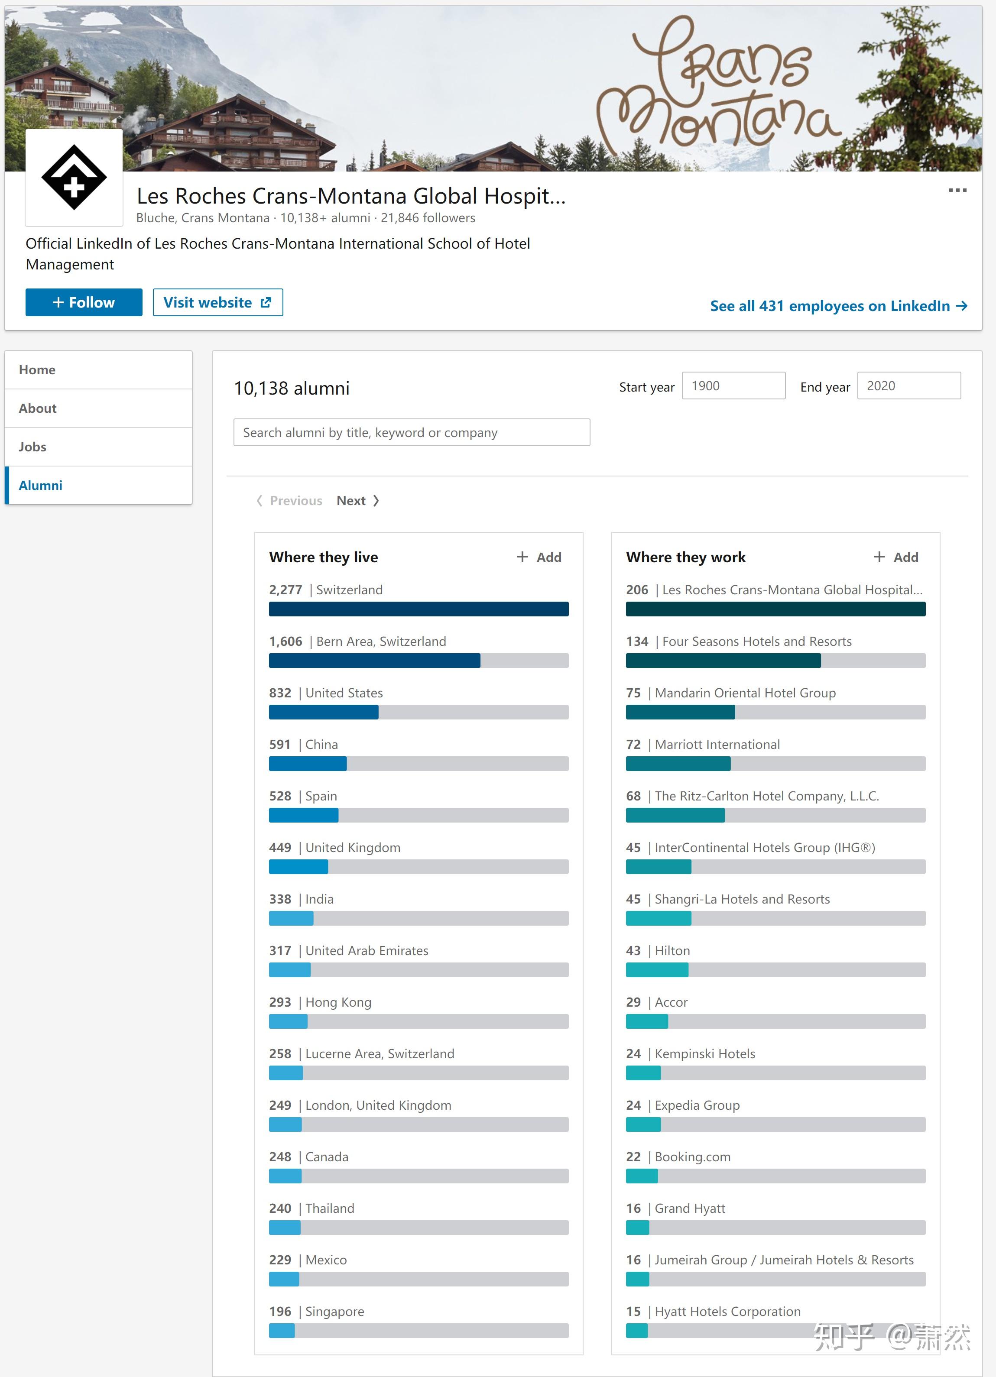Viewport: 996px width, 1377px height.
Task: Click the Start year input field
Action: coord(733,386)
